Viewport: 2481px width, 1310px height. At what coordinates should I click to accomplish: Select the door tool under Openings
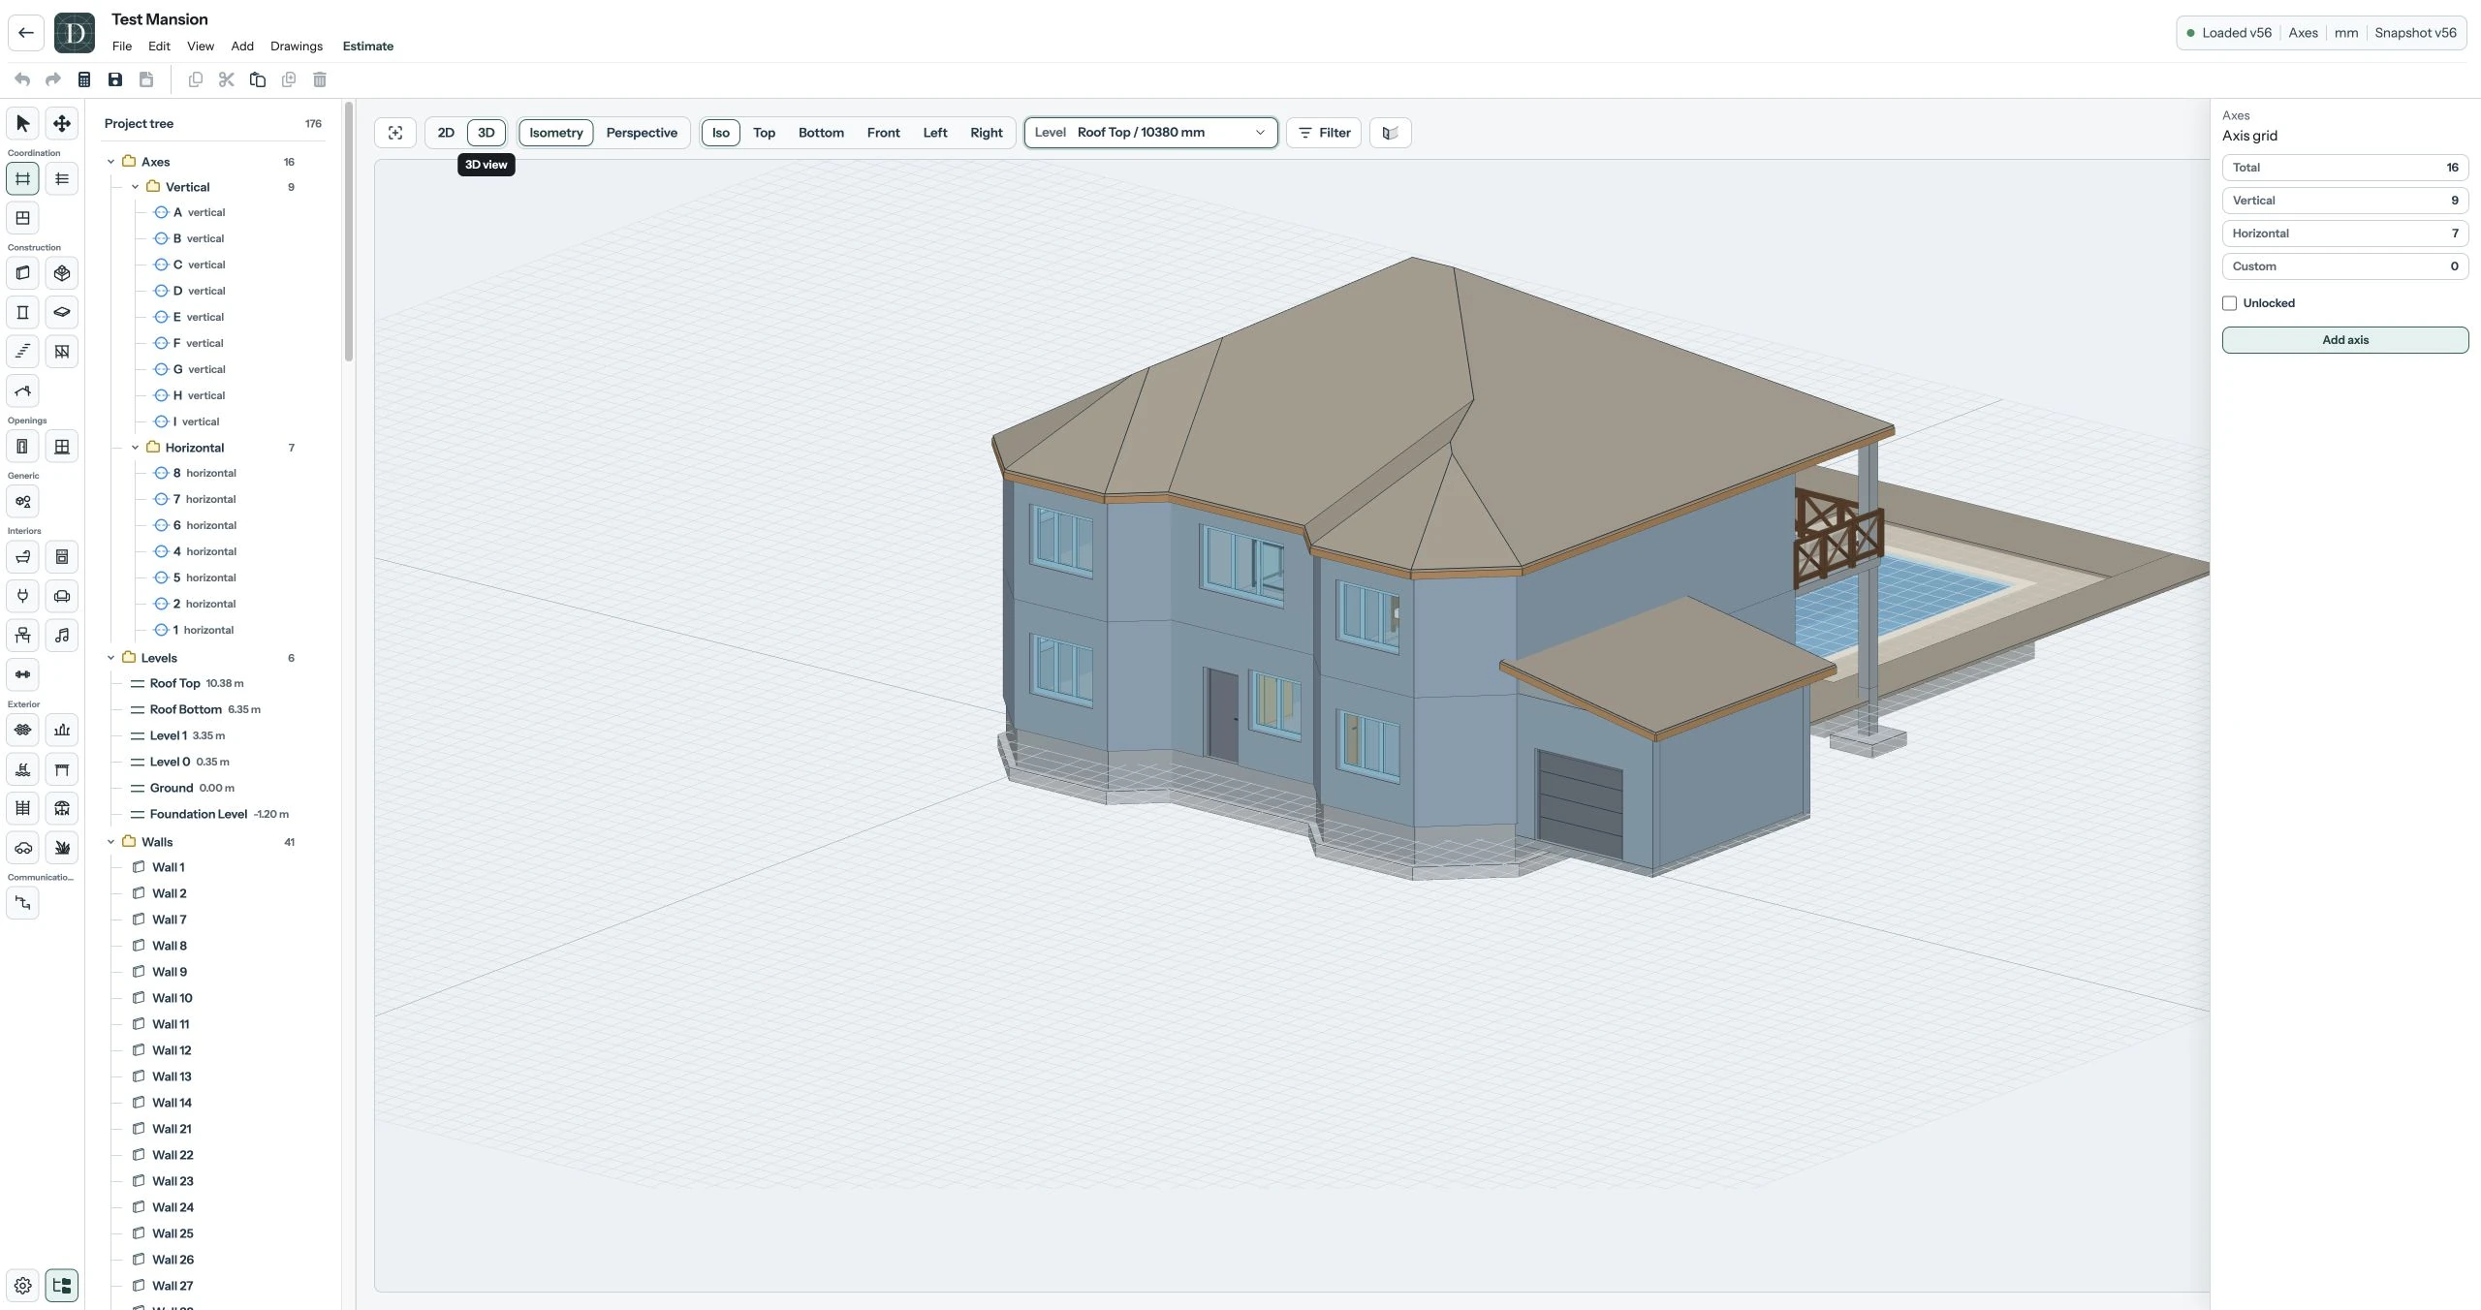click(22, 447)
